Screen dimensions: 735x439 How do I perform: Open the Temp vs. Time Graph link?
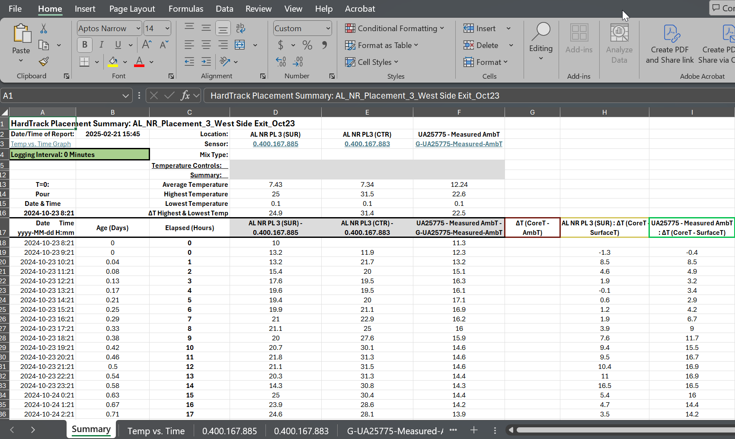(41, 144)
